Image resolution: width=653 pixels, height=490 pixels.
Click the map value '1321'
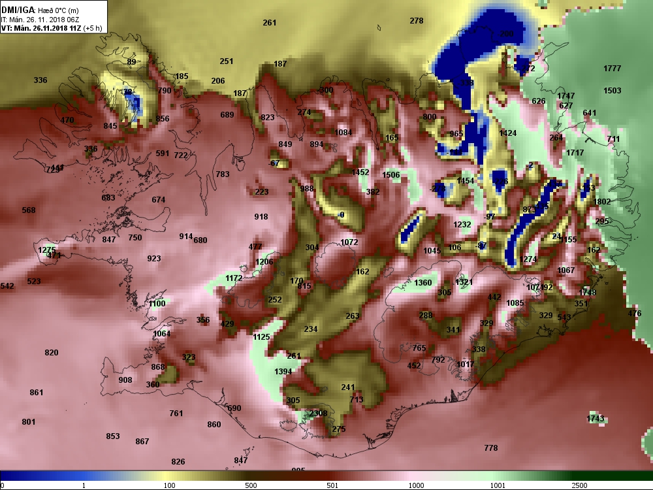pyautogui.click(x=464, y=282)
